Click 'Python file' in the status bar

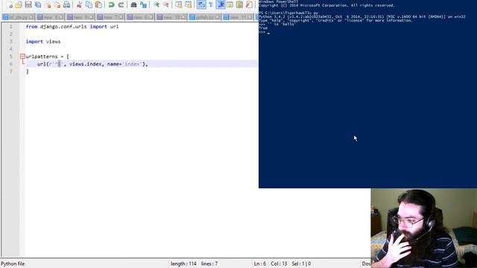[x=13, y=264]
